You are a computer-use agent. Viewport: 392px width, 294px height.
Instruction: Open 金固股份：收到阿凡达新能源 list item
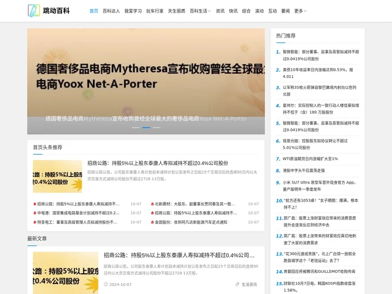point(191,222)
